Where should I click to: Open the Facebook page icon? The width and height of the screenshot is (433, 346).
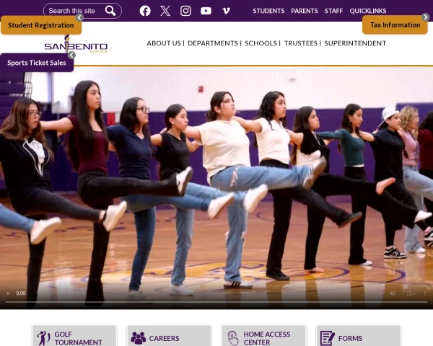(x=145, y=11)
